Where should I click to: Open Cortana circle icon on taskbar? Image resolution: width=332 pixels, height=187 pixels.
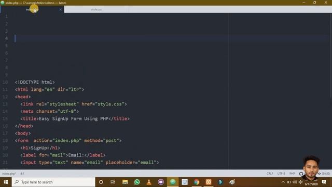(x=101, y=182)
